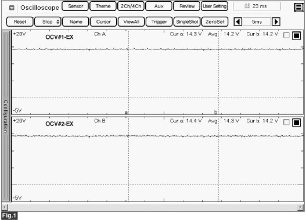Click the filled square icon on Ch A

(296, 36)
